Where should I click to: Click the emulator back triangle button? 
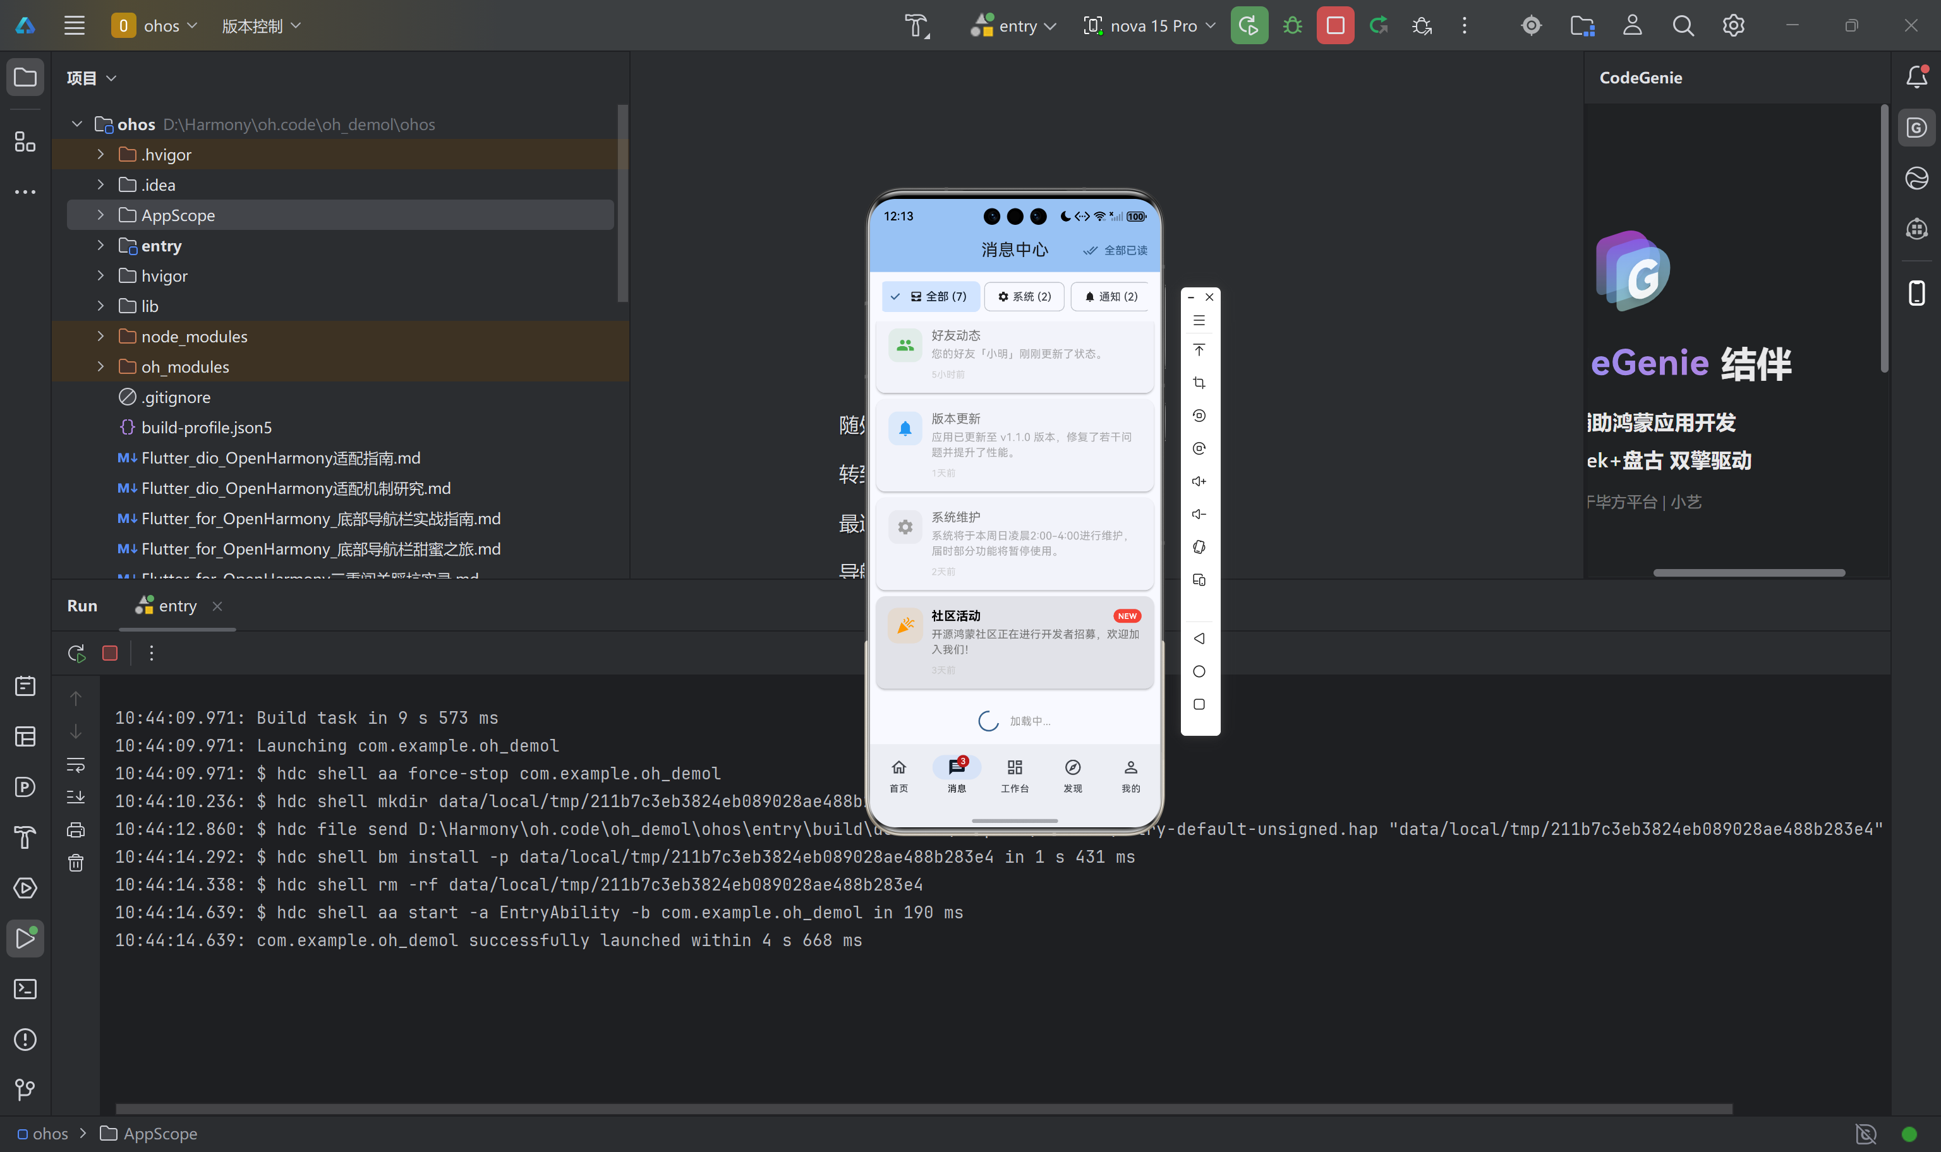click(1199, 638)
